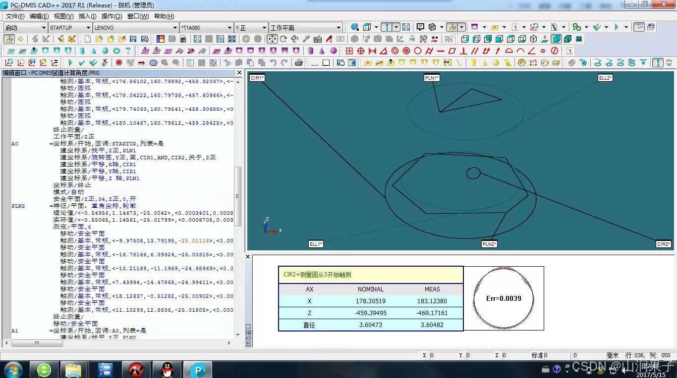Expand the STARTUP dropdown

[x=88, y=28]
